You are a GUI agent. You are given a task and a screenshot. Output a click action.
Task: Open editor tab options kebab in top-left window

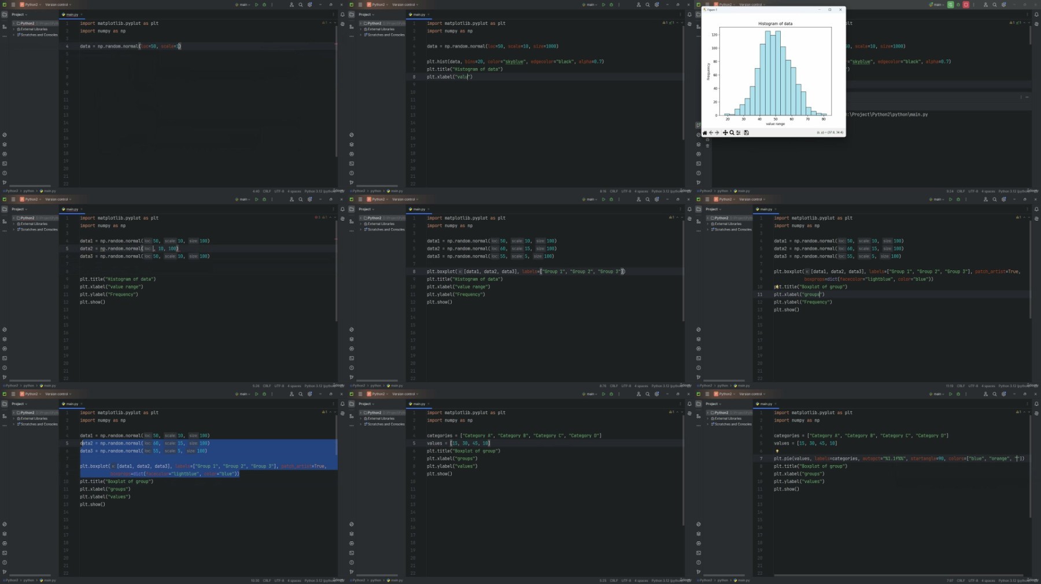(333, 14)
